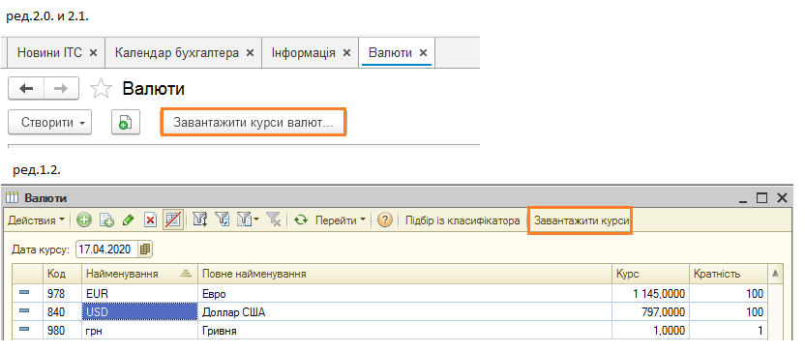This screenshot has width=805, height=352.
Task: Click the green pencil edit icon
Action: [129, 220]
